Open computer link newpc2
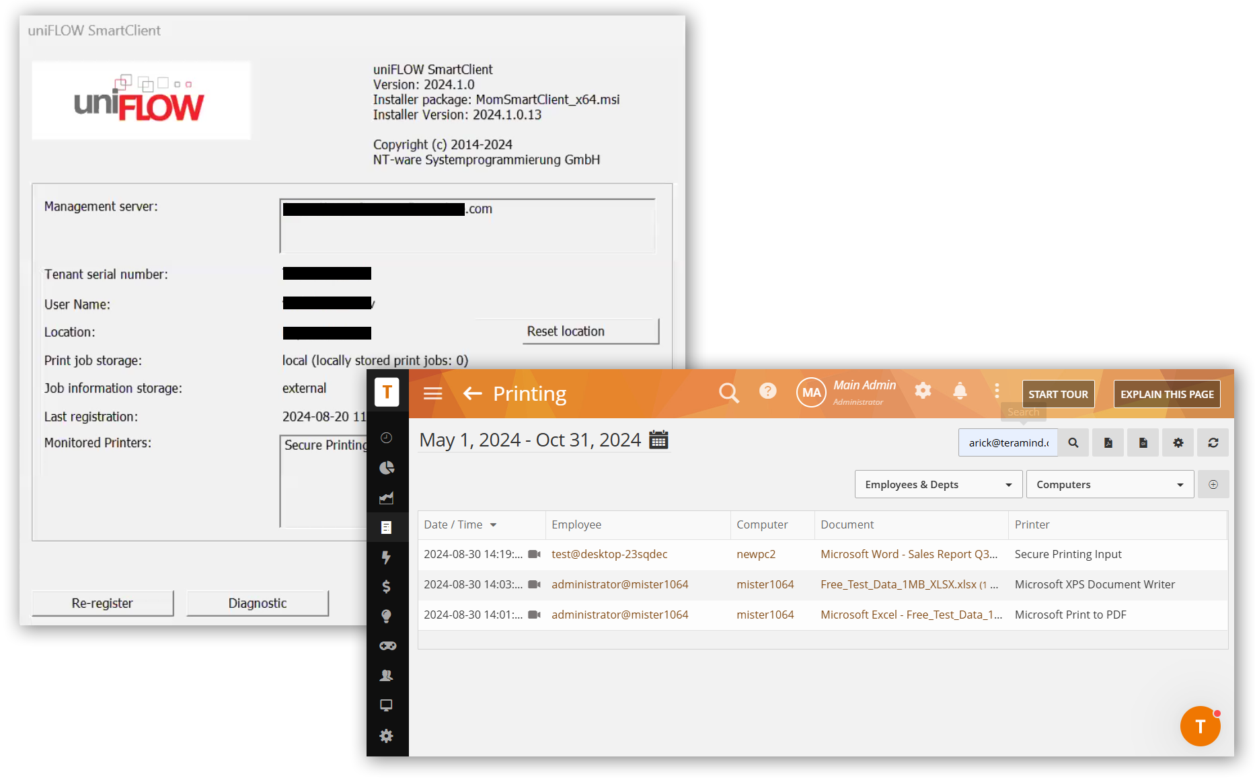This screenshot has height=782, width=1255. pyautogui.click(x=756, y=554)
